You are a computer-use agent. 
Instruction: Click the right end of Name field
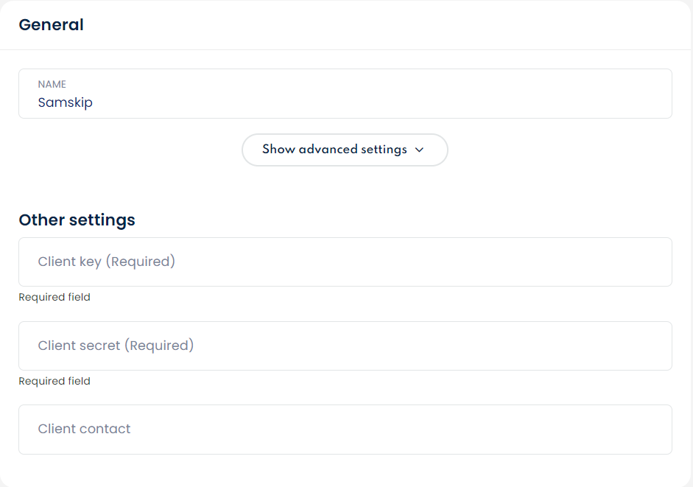(x=655, y=94)
